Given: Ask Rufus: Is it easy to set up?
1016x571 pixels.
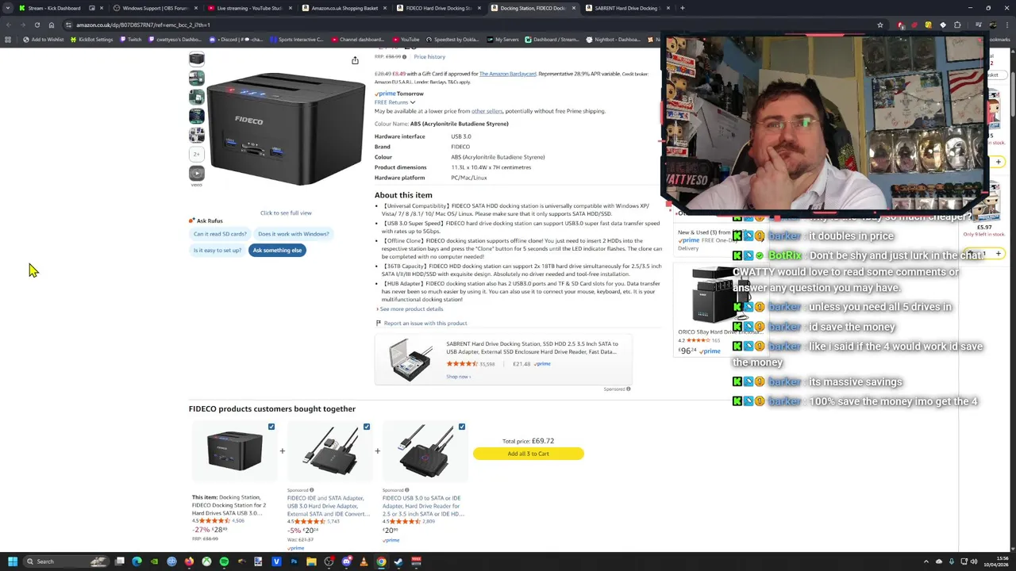Looking at the screenshot, I should point(217,251).
